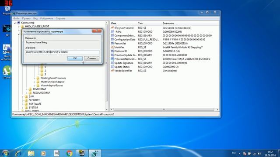Click the Update Signature value name
The height and width of the screenshot is (157, 280).
(x=124, y=63)
